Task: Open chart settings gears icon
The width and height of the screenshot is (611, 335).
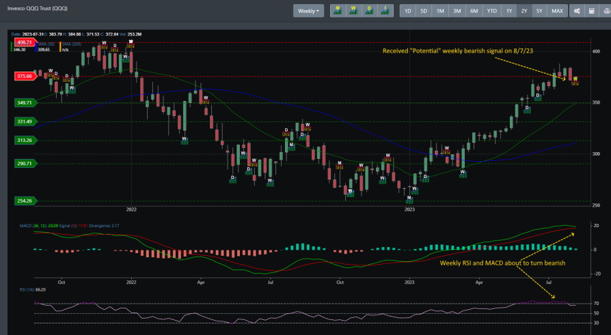Action: click(x=577, y=11)
